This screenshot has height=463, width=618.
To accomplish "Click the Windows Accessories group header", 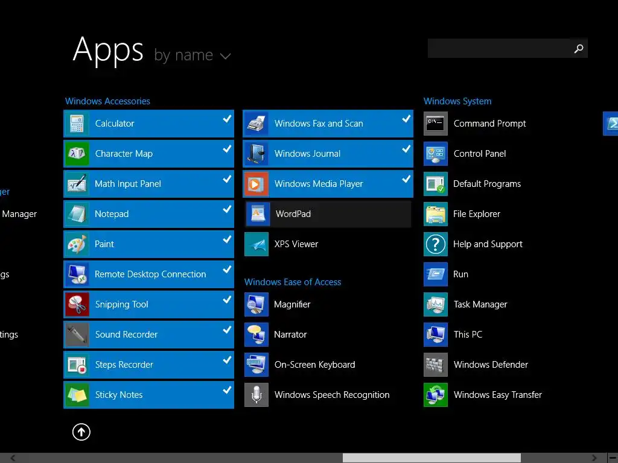I will point(107,101).
